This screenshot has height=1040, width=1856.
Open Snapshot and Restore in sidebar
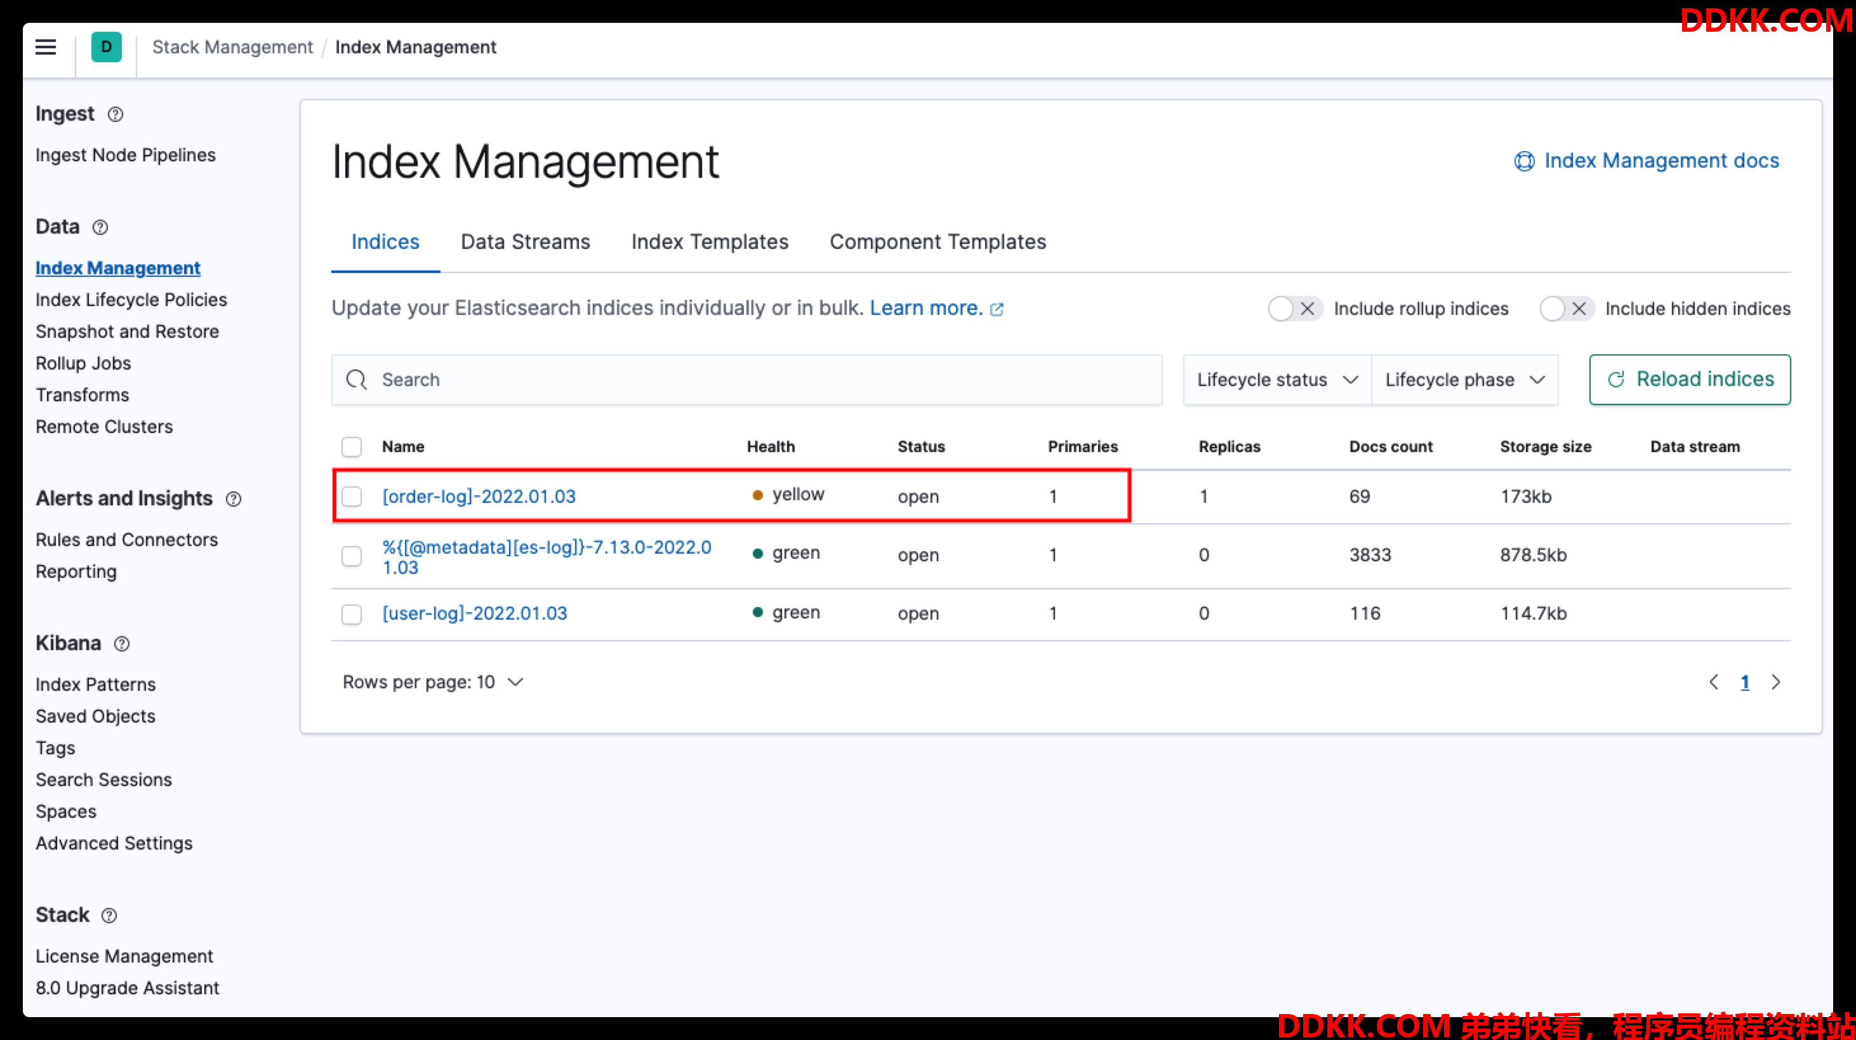click(x=128, y=332)
